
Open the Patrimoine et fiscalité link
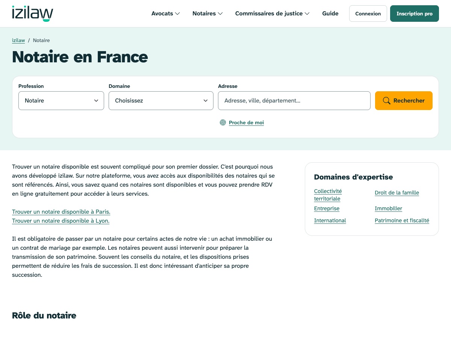pyautogui.click(x=402, y=220)
